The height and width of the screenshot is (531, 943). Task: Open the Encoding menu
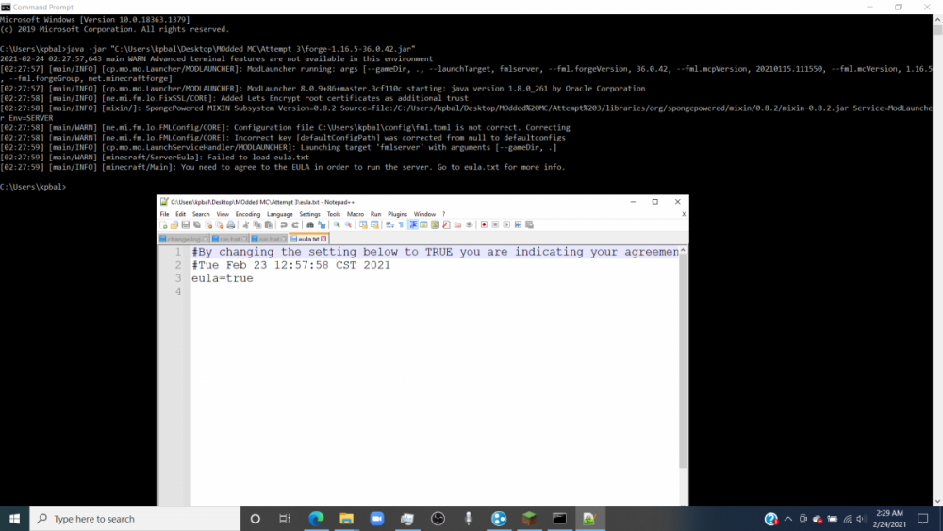(x=248, y=214)
